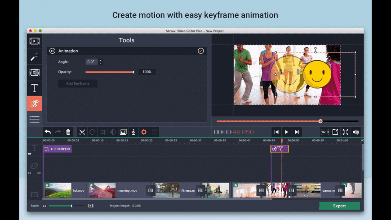The width and height of the screenshot is (391, 220).
Task: Open Color adjustments tool
Action: pyautogui.click(x=113, y=132)
